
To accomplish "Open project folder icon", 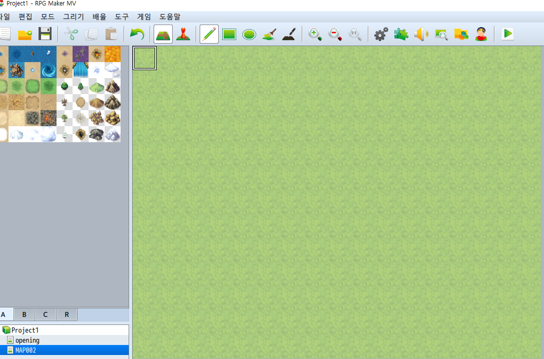I will coord(25,34).
